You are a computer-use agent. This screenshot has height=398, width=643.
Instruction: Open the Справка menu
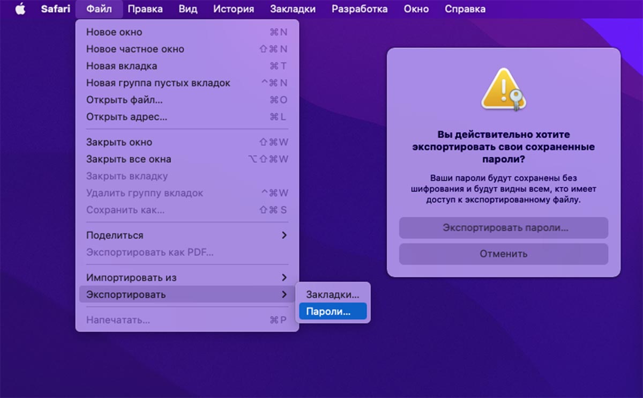(x=465, y=9)
